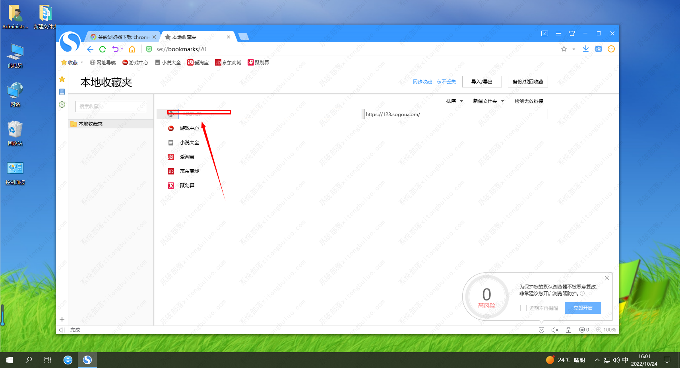
Task: Click the 搜索收藏 search field
Action: point(111,107)
